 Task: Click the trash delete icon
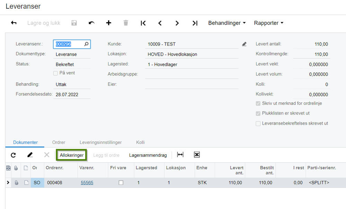126,23
